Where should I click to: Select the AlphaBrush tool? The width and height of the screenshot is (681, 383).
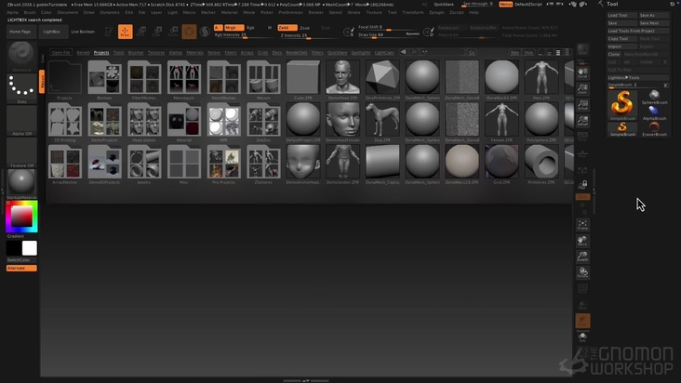(654, 112)
